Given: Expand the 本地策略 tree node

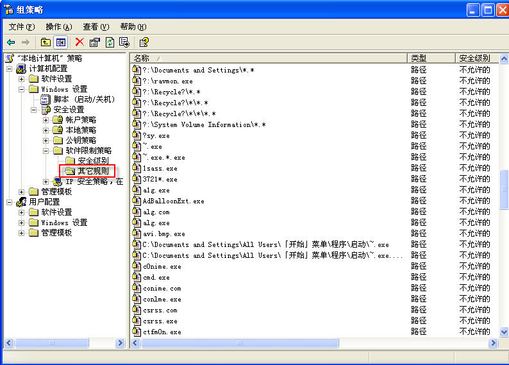Looking at the screenshot, I should [46, 131].
